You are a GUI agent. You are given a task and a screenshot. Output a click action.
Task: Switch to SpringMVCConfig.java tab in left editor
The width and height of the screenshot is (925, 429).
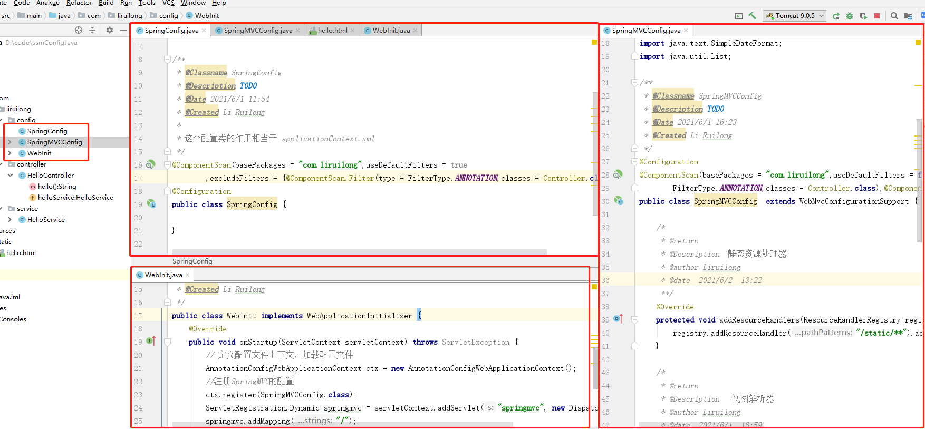[x=258, y=31]
